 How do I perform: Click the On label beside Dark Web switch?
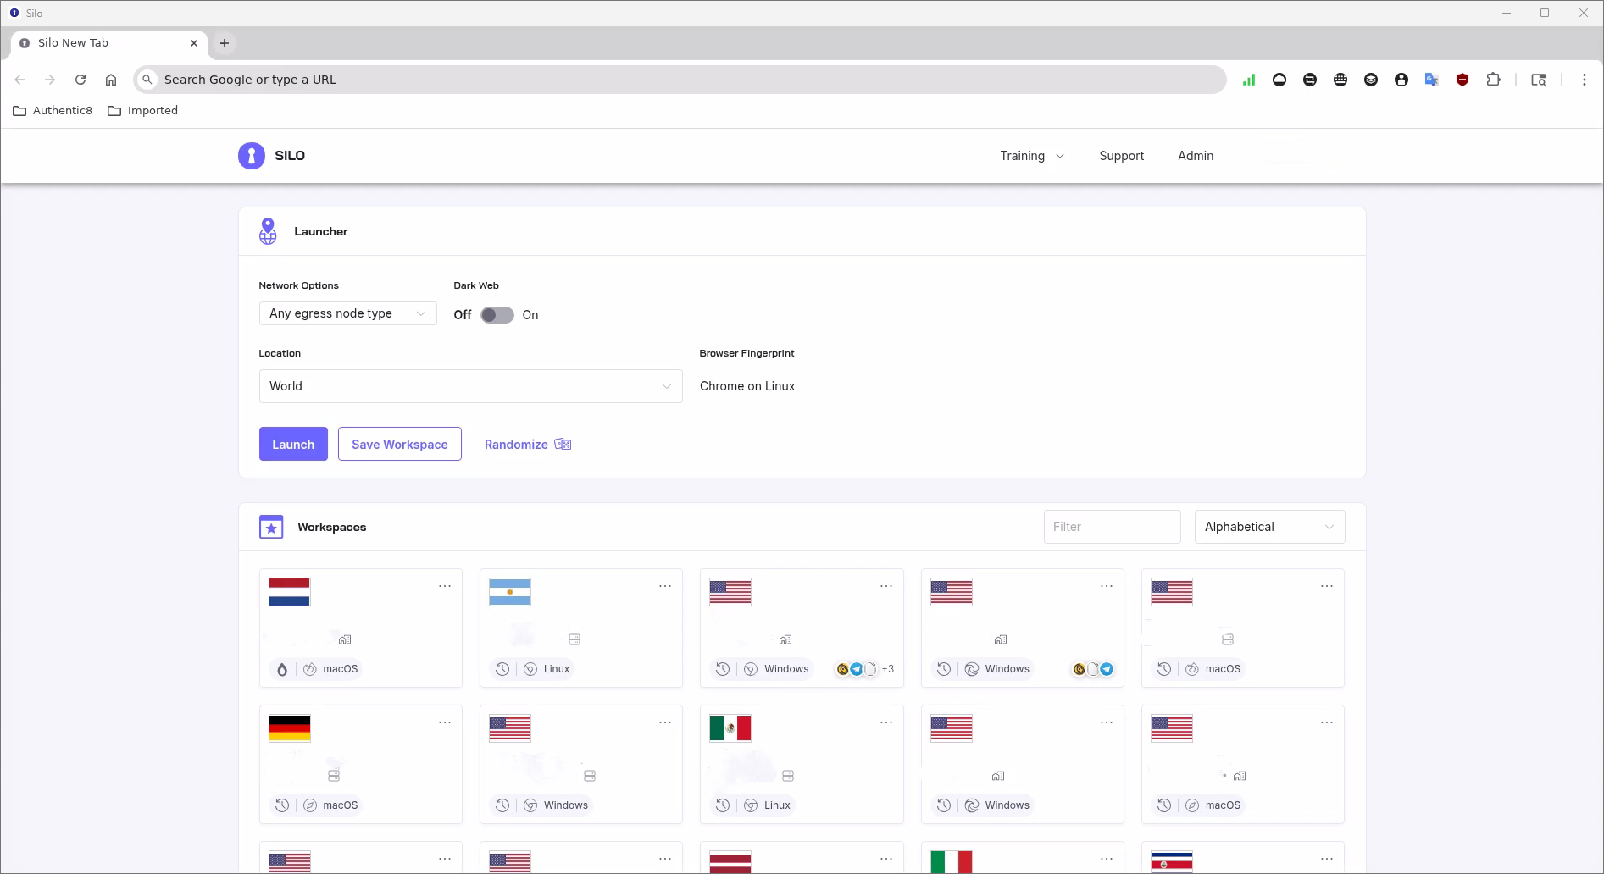530,315
